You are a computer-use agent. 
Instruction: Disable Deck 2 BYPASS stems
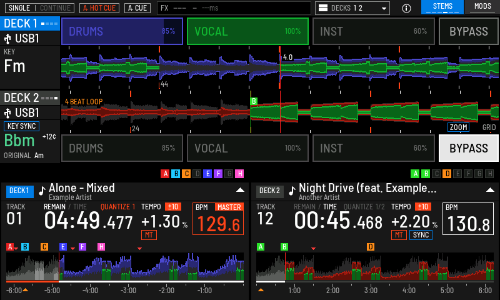point(468,148)
